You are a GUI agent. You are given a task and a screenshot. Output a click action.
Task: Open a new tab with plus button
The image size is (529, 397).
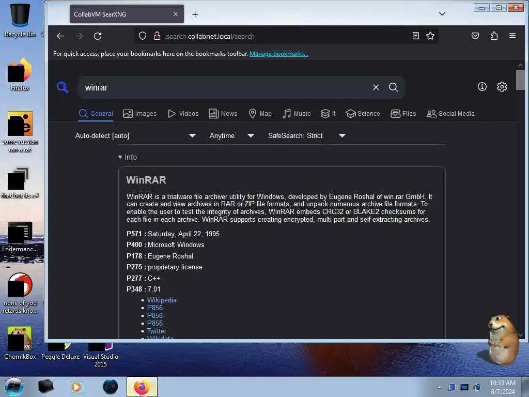[195, 14]
